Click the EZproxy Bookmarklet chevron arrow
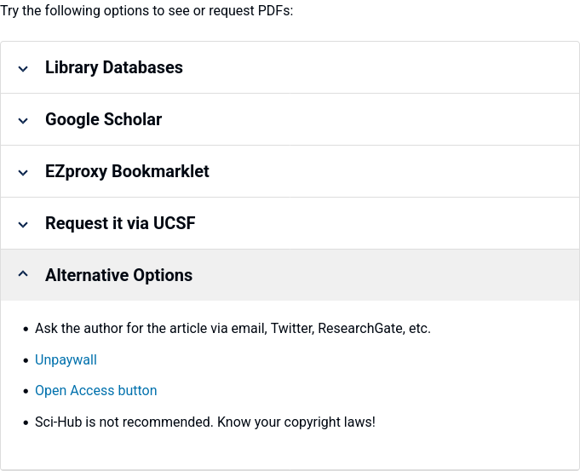 coord(23,172)
